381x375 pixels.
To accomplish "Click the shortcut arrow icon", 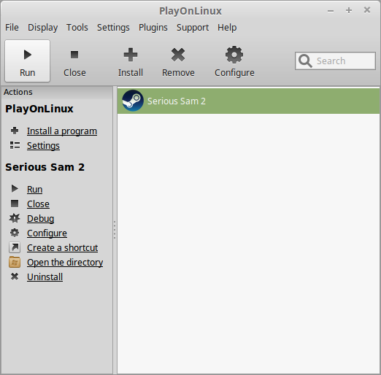I will (x=15, y=247).
